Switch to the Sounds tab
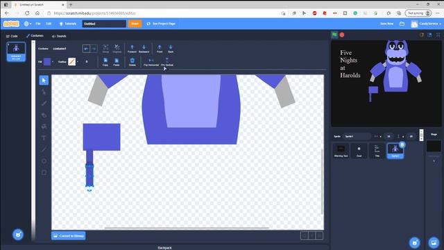The height and width of the screenshot is (250, 444). (59, 36)
